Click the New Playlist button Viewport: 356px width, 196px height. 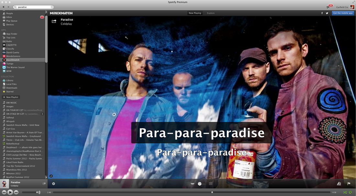pos(11,97)
